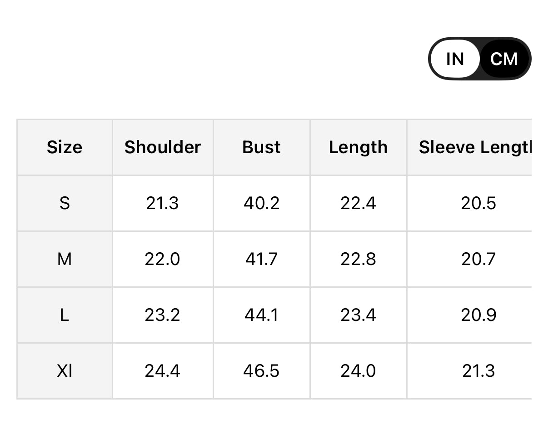548x445 pixels.
Task: Click the XL bust value 46.5
Action: point(261,371)
